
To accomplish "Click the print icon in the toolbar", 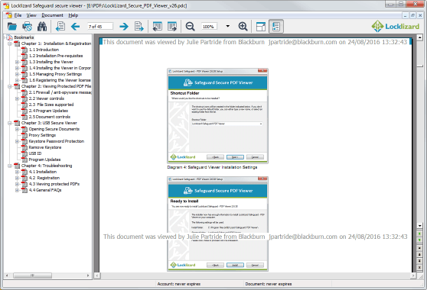I will 27,27.
